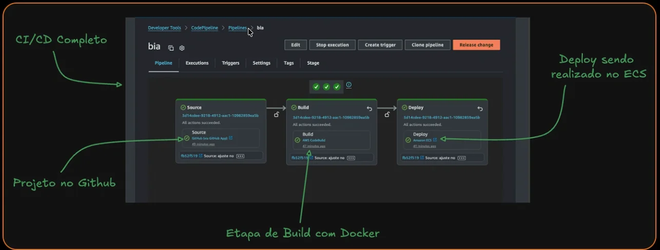Open the external link icon next to GitHub (via GitHub App)
The height and width of the screenshot is (250, 660).
[230, 138]
